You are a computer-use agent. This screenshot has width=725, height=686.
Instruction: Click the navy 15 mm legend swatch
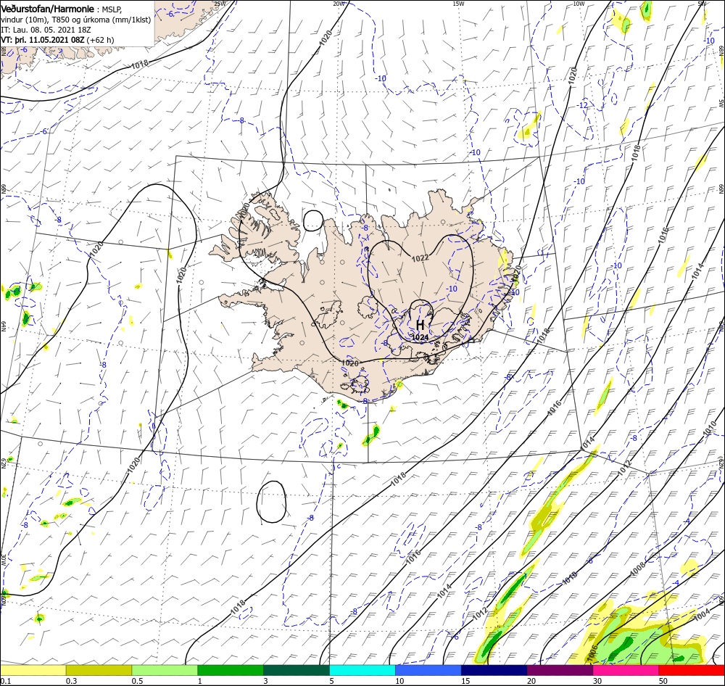coord(494,670)
